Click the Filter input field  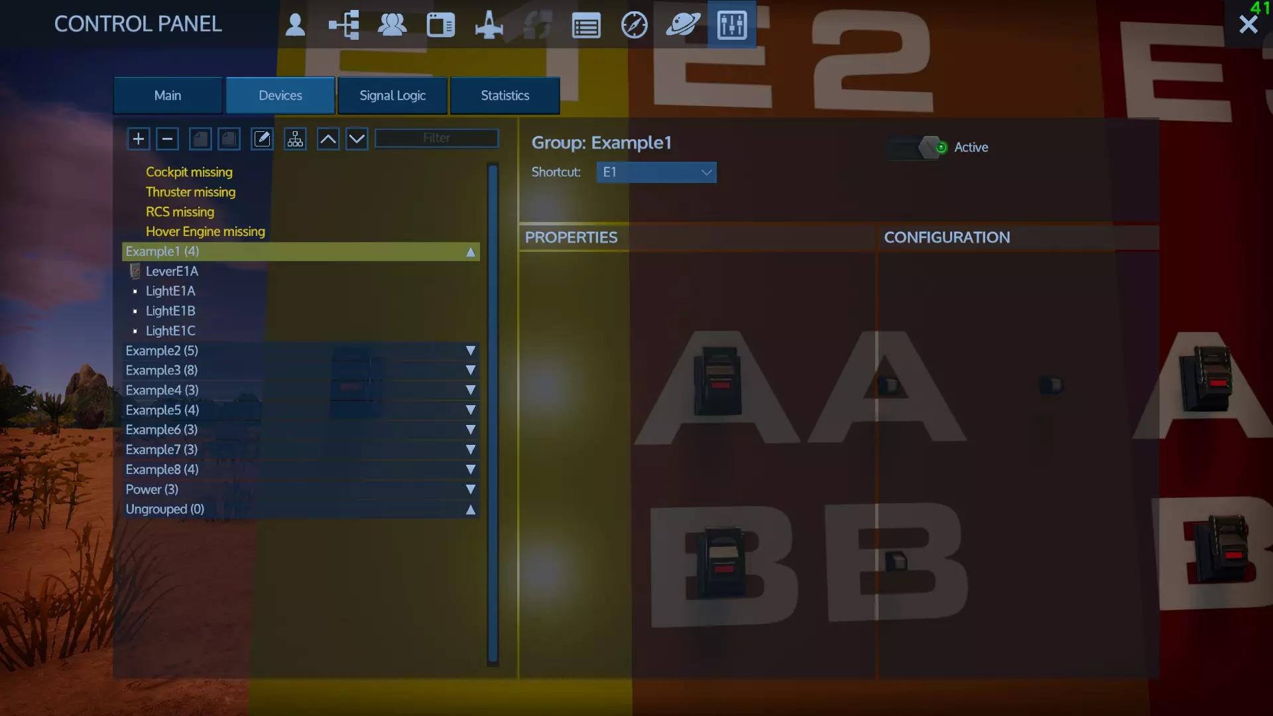(436, 138)
